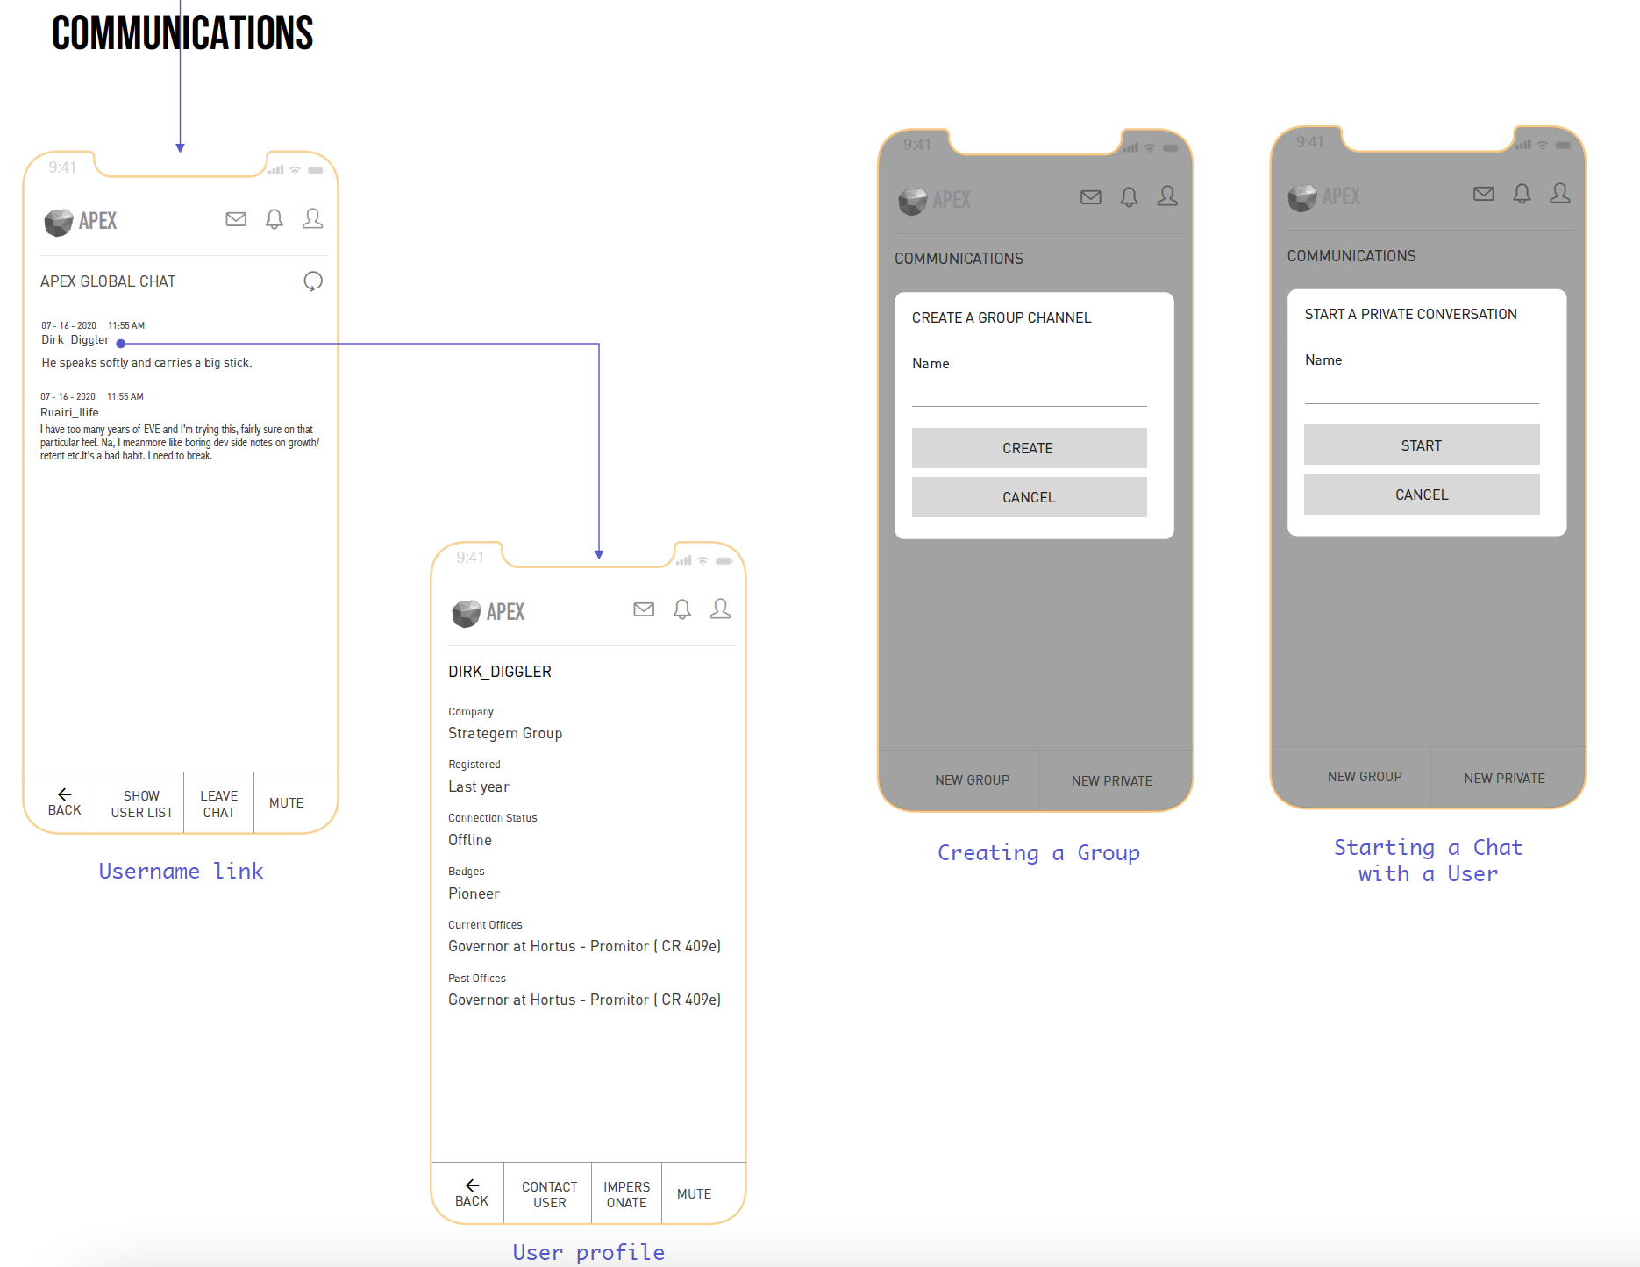Image resolution: width=1640 pixels, height=1267 pixels.
Task: Click CONTACT USER on profile screen
Action: 549,1194
